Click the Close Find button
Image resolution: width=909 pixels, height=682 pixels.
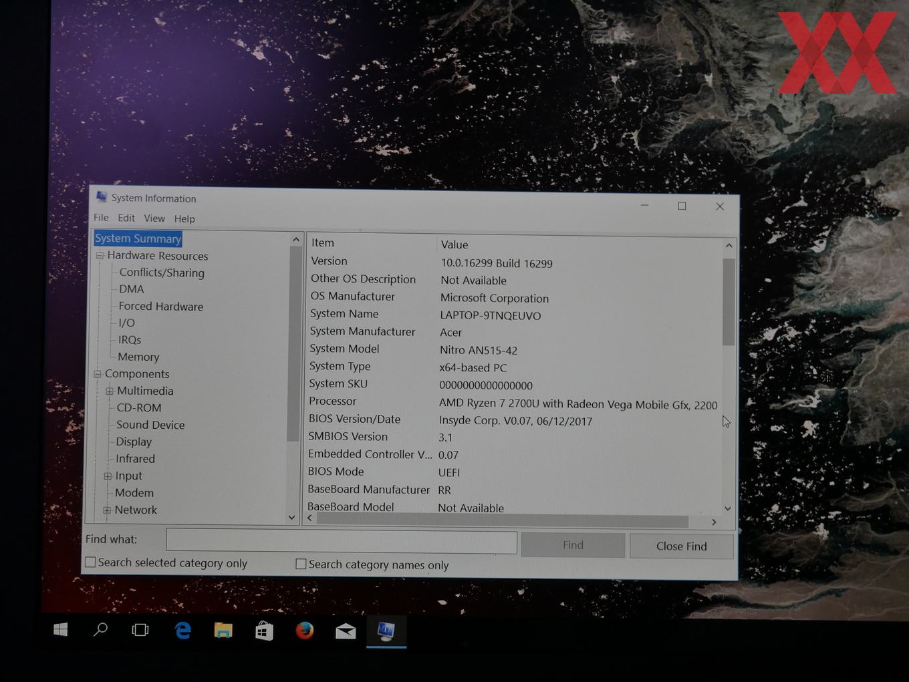tap(681, 546)
